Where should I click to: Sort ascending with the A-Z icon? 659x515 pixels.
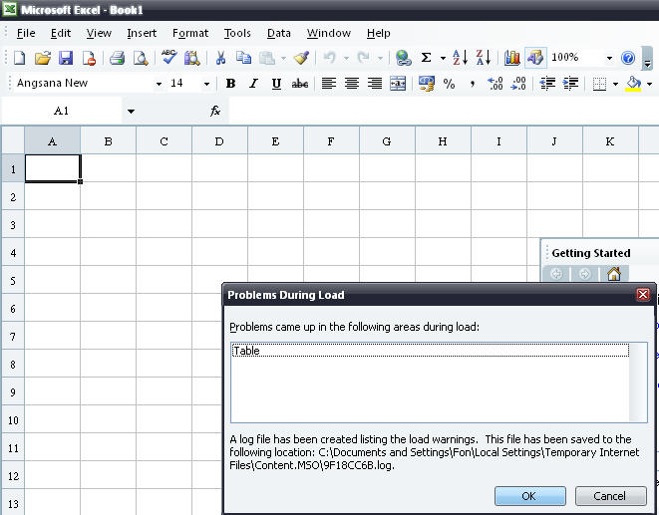[460, 58]
